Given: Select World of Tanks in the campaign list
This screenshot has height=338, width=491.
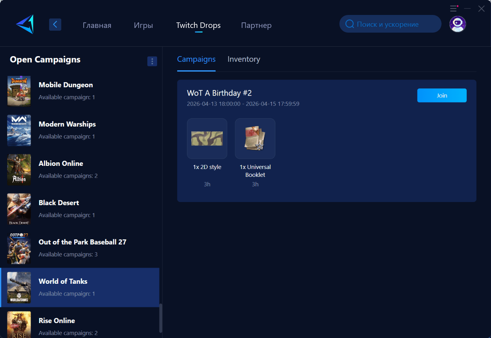Looking at the screenshot, I should point(80,287).
